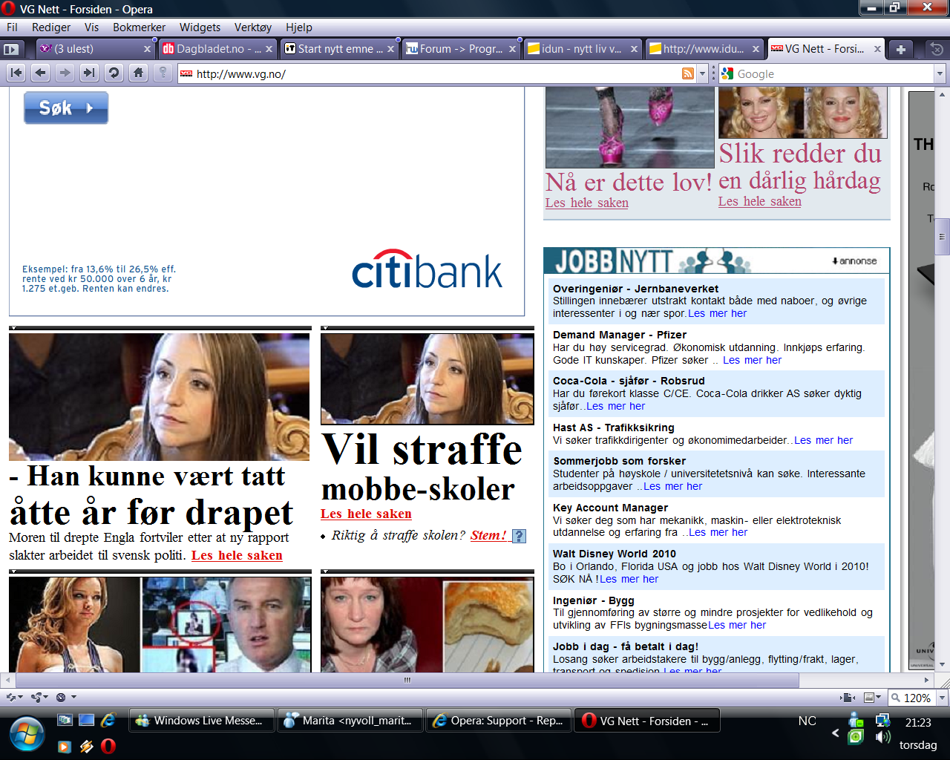Switch to the 'idun - nytt liv v...' tab
This screenshot has width=950, height=760.
(x=582, y=49)
